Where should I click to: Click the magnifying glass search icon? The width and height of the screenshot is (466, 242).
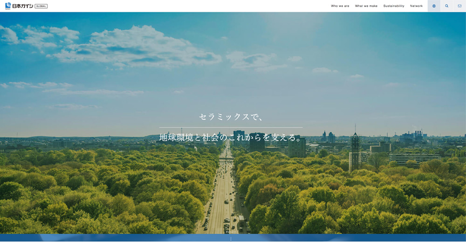[x=446, y=6]
